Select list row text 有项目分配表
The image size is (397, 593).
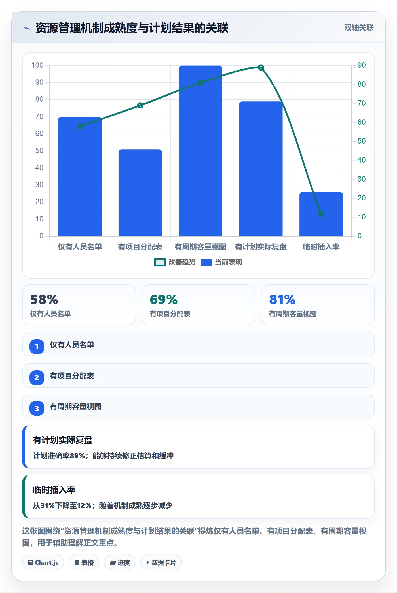coord(72,376)
